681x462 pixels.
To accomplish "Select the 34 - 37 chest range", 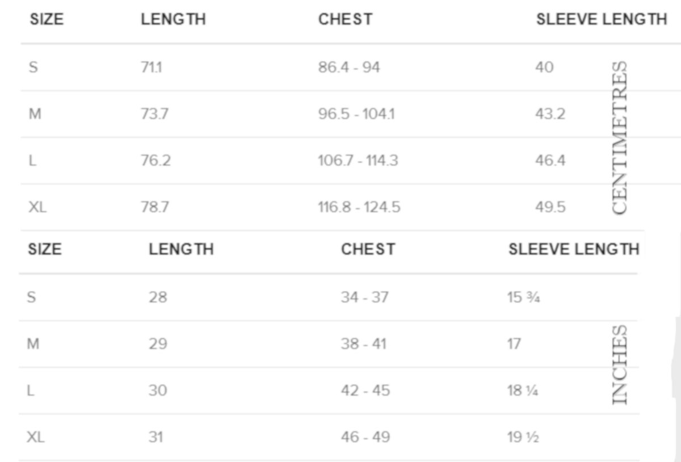I will (365, 297).
